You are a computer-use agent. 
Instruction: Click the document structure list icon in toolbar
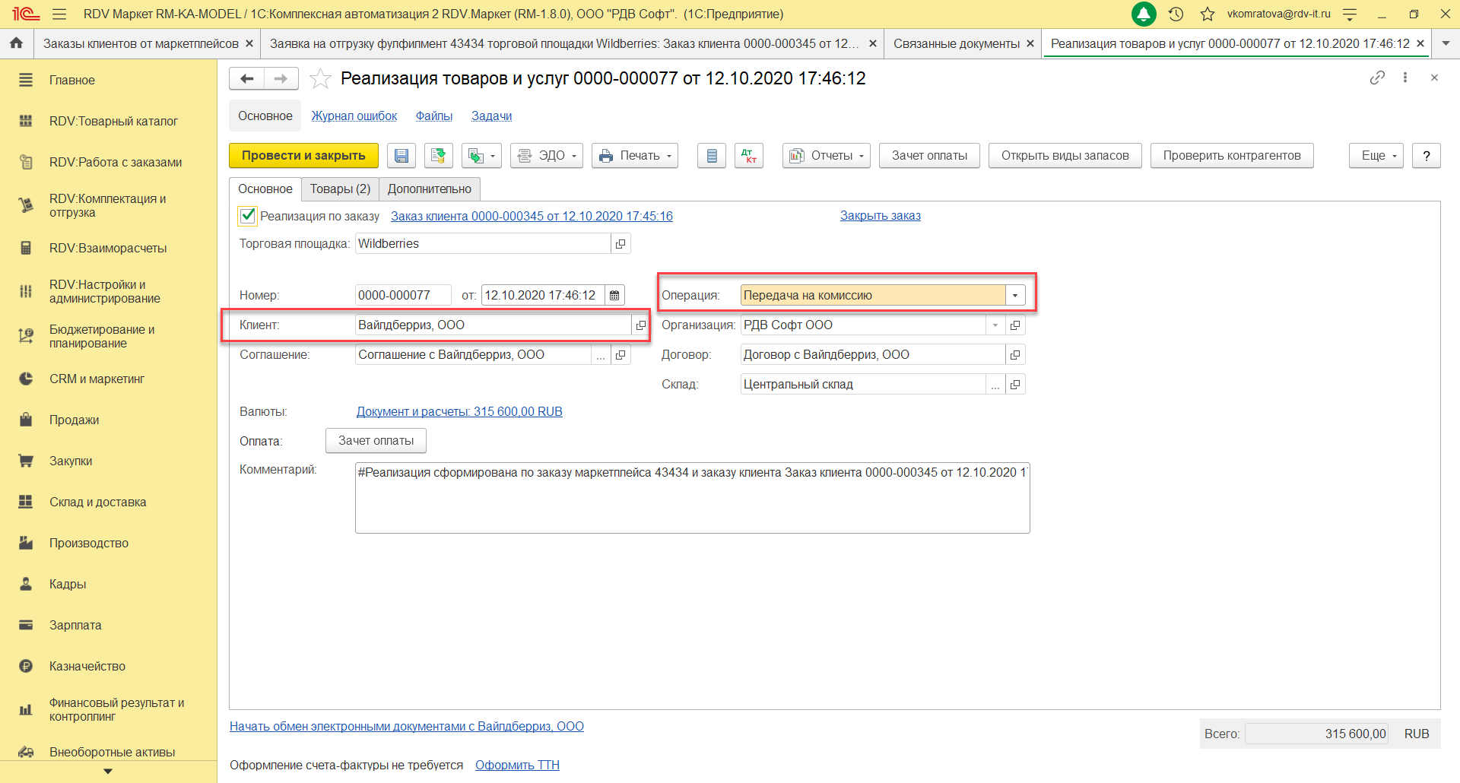(x=712, y=156)
